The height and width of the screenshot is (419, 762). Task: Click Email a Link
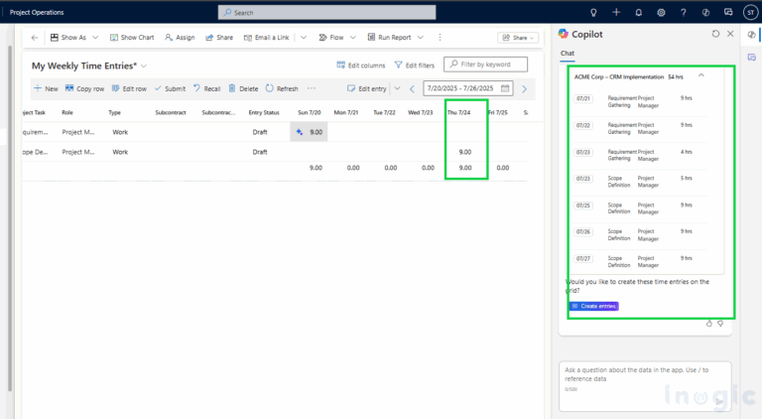pos(266,38)
